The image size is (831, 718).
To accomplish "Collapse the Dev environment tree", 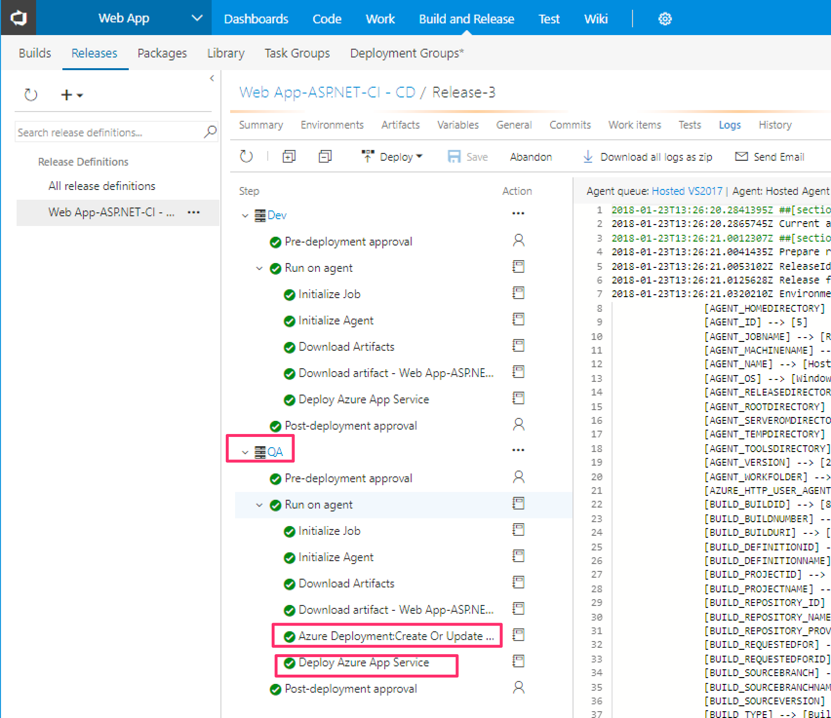I will 245,215.
